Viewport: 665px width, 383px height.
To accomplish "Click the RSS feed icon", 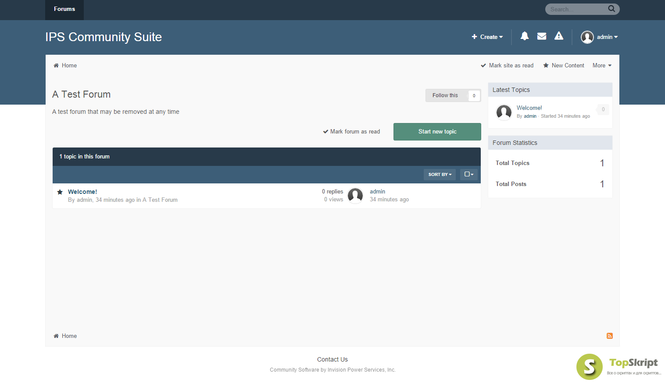I will tap(610, 336).
